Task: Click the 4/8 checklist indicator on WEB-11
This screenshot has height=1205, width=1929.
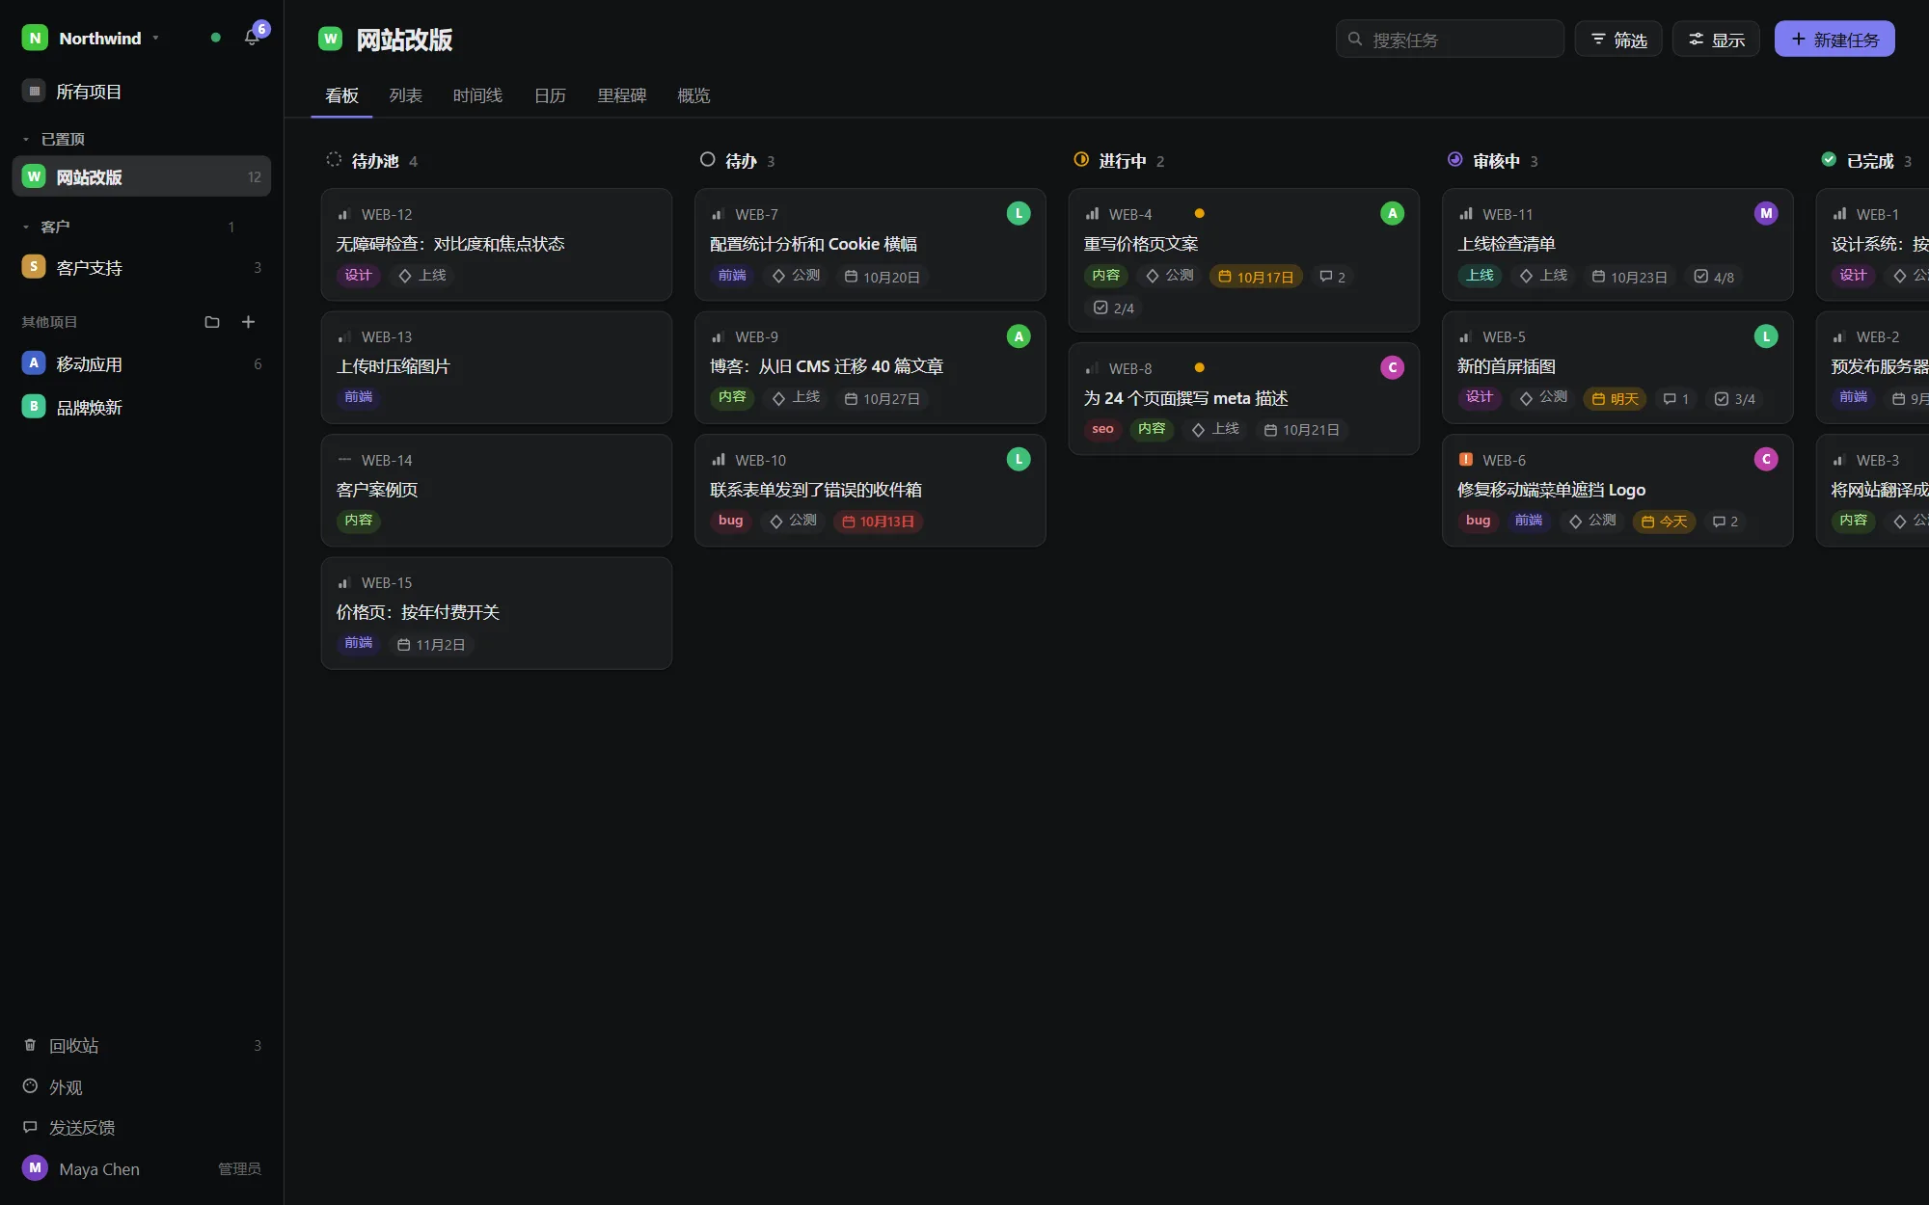Action: (x=1715, y=277)
